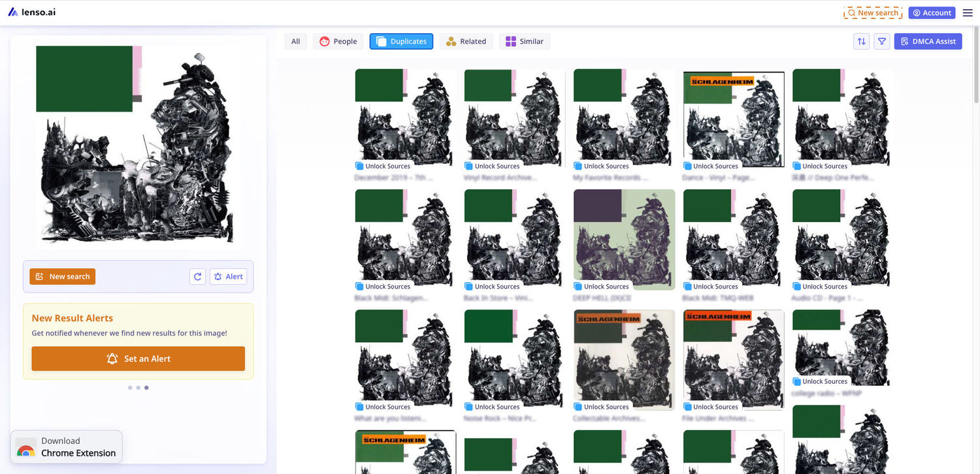This screenshot has width=980, height=474.
Task: Open the Noise Rock result thumbnail
Action: pos(515,359)
